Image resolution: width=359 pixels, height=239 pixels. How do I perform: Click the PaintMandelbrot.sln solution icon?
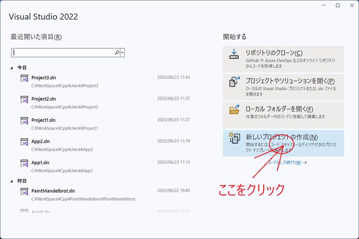coord(24,191)
